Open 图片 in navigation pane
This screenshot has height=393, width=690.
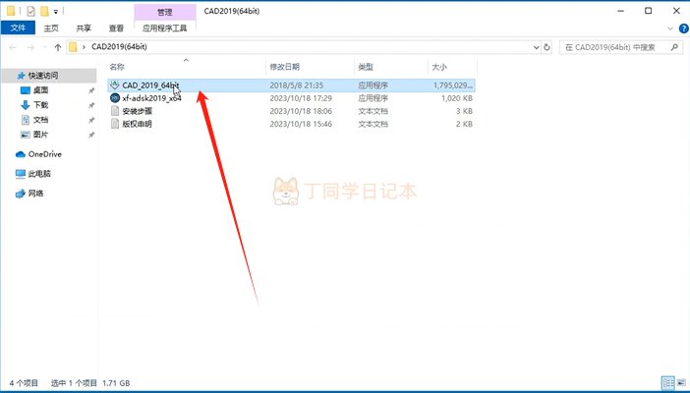coord(40,135)
